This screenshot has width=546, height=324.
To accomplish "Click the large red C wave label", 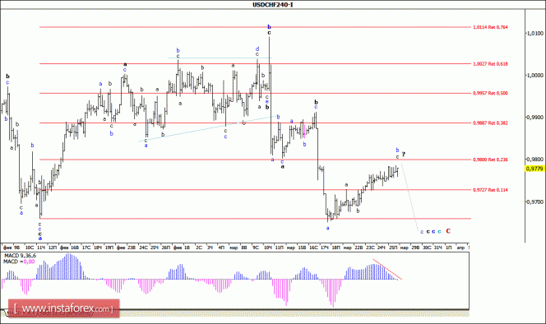I will coord(448,231).
